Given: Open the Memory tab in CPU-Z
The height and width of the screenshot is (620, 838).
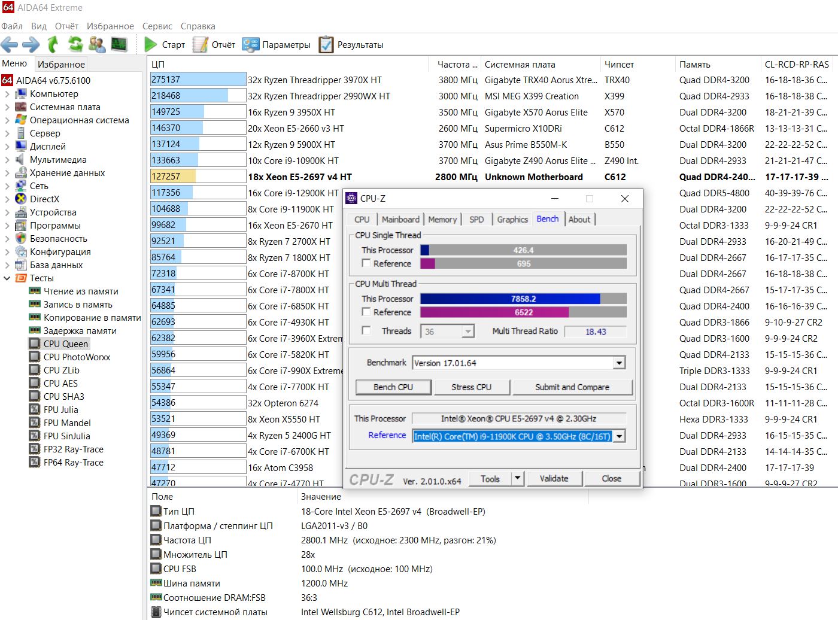Looking at the screenshot, I should (x=442, y=220).
